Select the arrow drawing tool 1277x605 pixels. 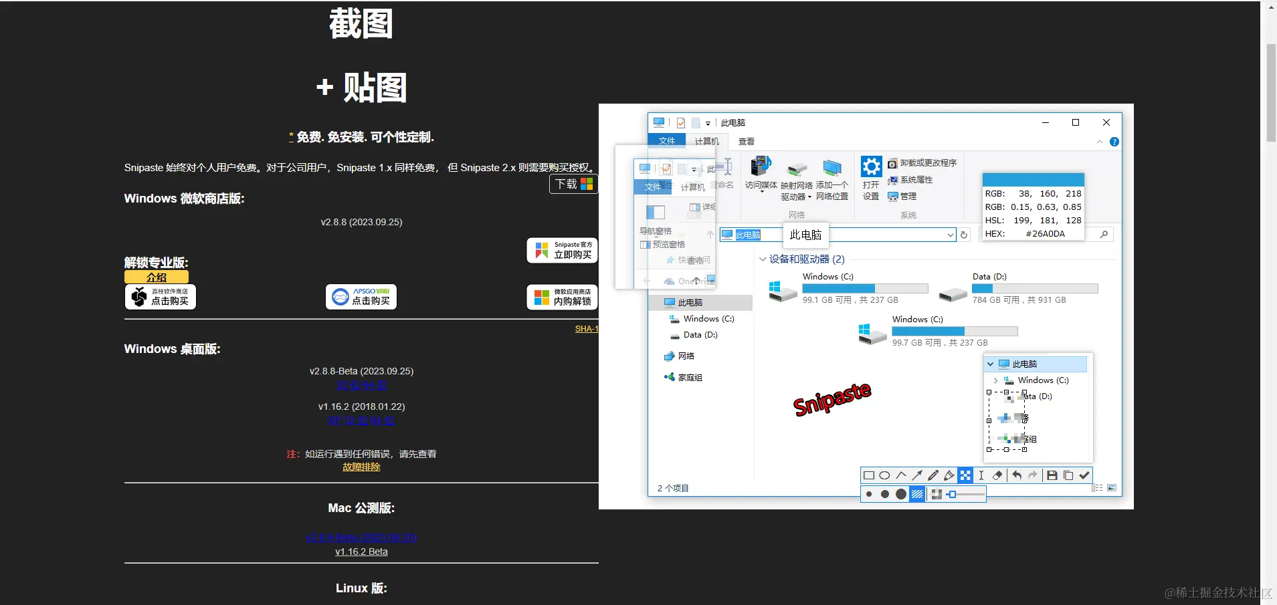pyautogui.click(x=917, y=475)
